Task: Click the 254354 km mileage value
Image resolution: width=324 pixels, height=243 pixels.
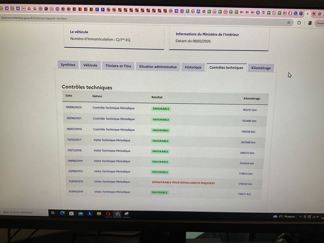Action: [x=247, y=163]
